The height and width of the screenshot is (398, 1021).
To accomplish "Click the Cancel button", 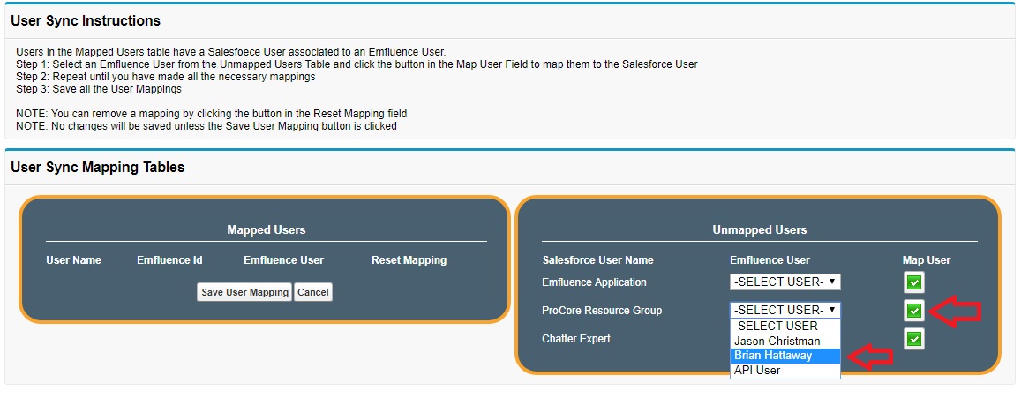I will 312,292.
